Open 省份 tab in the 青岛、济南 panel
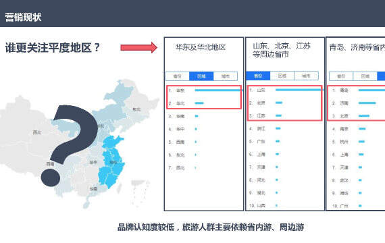Screen dimensions: 385x243 [x=341, y=76]
